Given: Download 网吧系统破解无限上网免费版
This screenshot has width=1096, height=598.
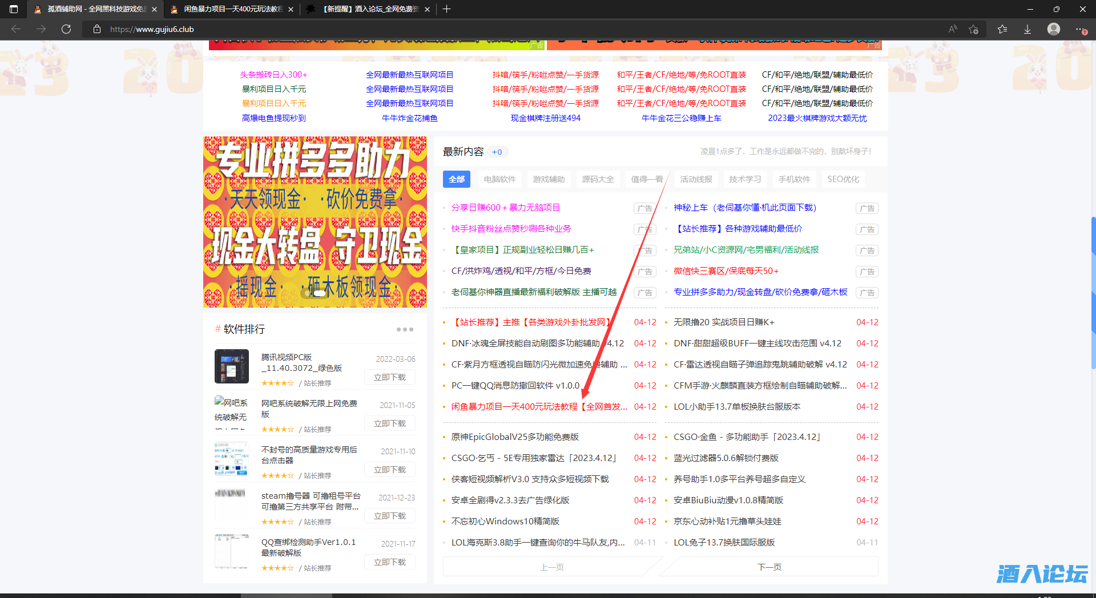Looking at the screenshot, I should click(390, 423).
